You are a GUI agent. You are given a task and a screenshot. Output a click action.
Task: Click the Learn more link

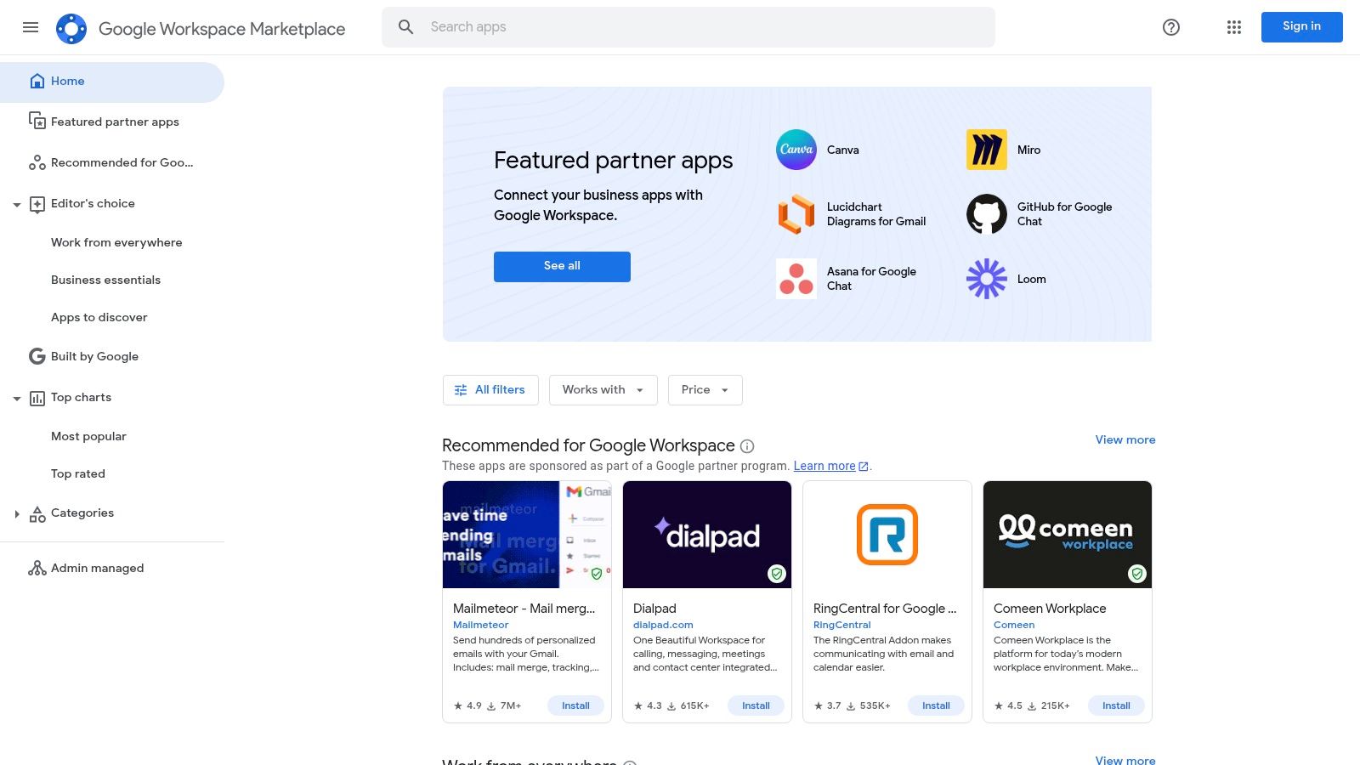tap(824, 466)
